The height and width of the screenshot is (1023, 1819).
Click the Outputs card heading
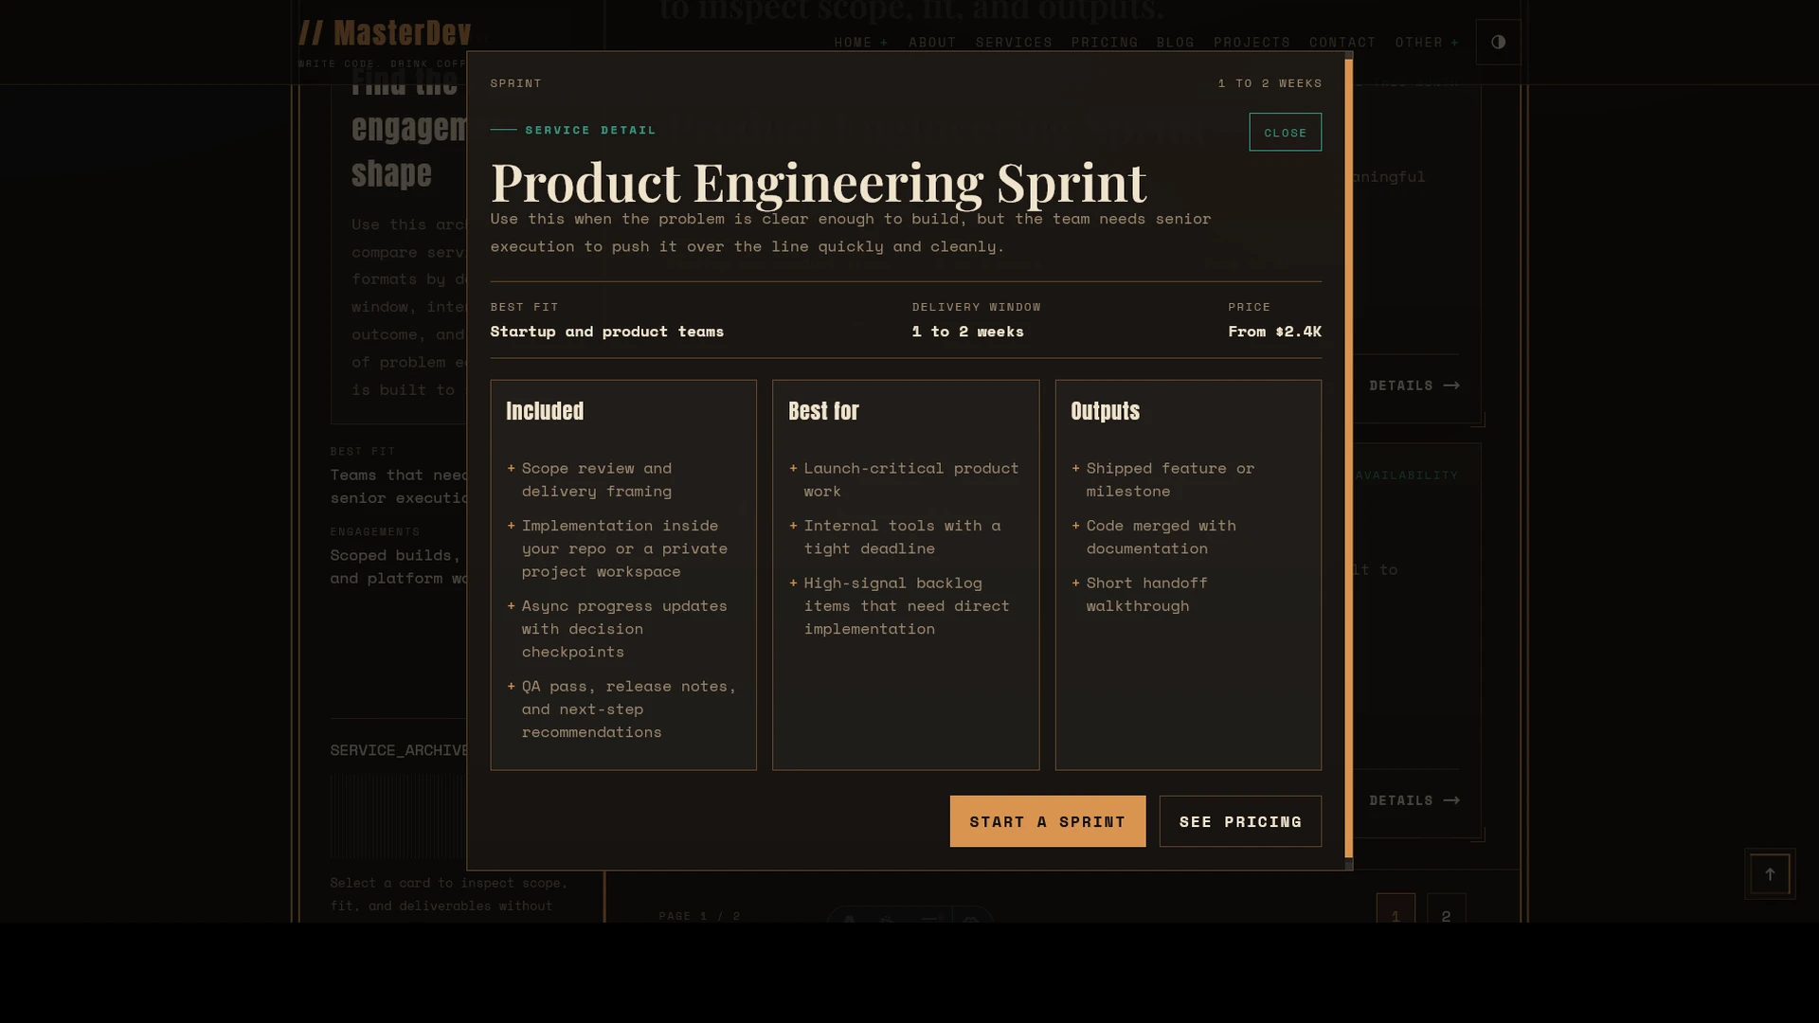click(1105, 411)
